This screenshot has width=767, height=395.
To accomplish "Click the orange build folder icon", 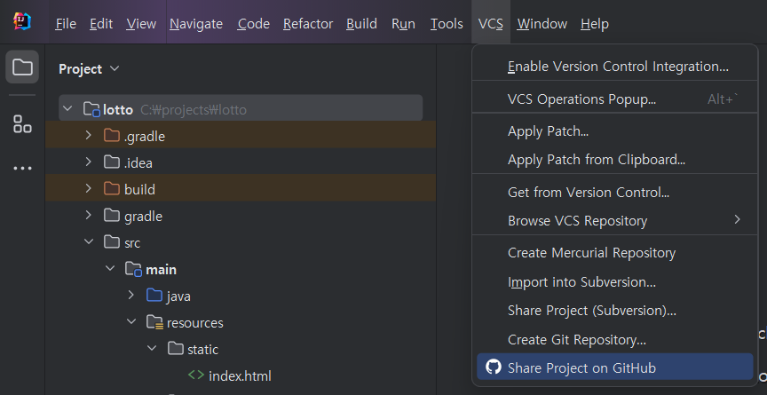I will 112,189.
